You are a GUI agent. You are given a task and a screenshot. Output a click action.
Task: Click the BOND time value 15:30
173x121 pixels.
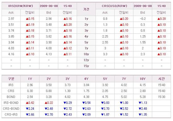click(x=161, y=97)
